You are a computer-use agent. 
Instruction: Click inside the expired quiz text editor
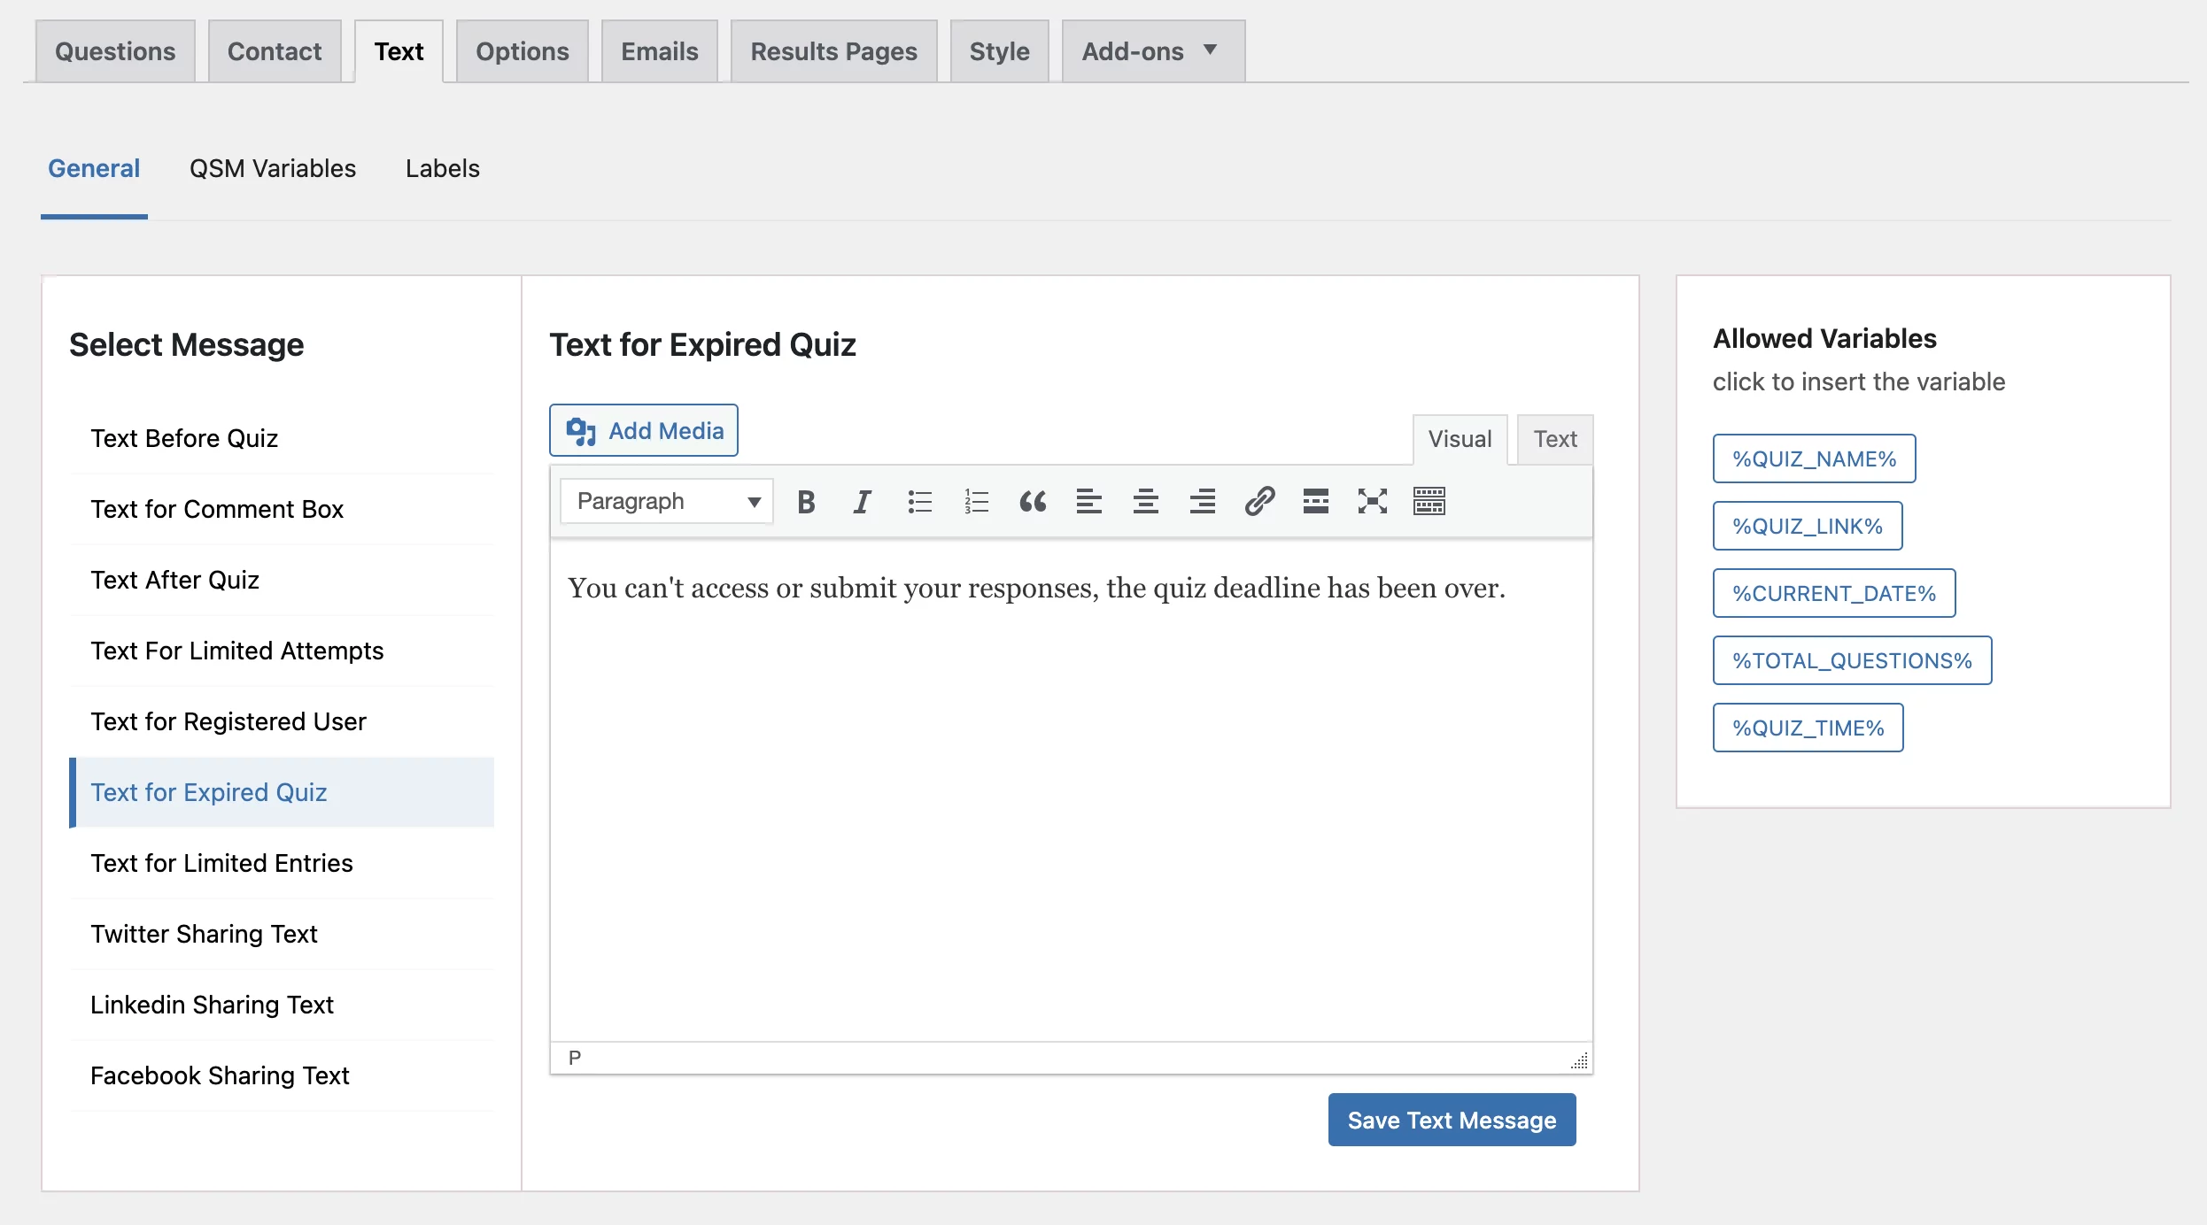tap(1072, 790)
